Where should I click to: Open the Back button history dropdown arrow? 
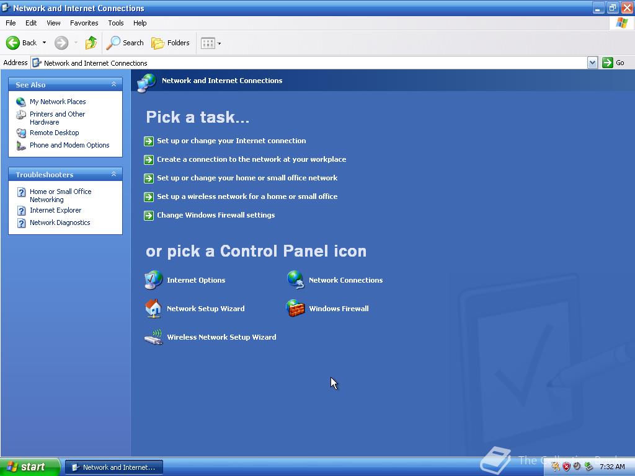click(x=44, y=43)
